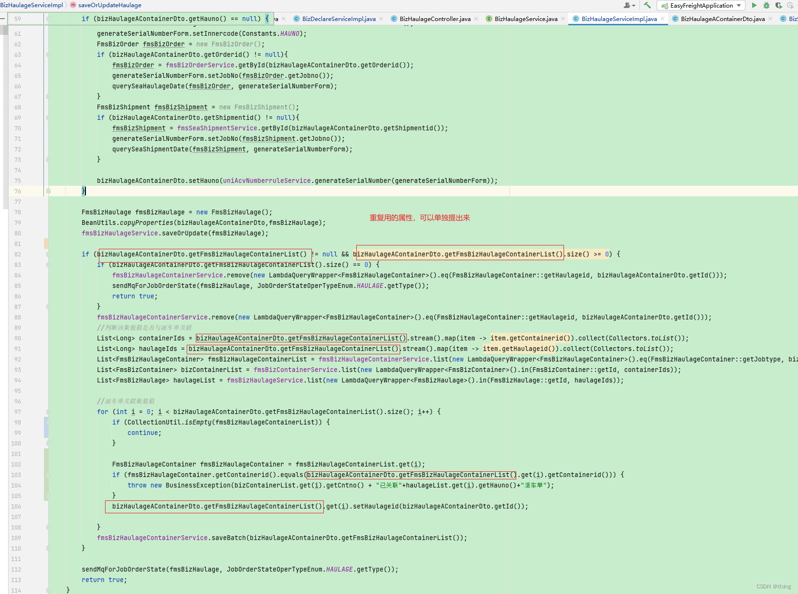Click 'return true;' on line 86
The height and width of the screenshot is (594, 798).
click(135, 296)
